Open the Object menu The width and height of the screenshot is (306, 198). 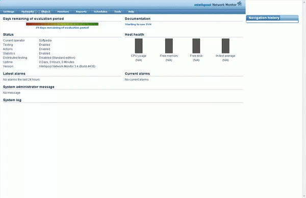[x=46, y=12]
